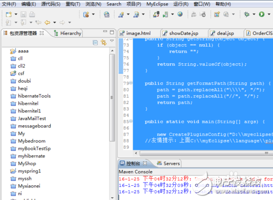Image resolution: width=273 pixels, height=200 pixels.
Task: Select the hibernateTools project
Action: (31, 96)
